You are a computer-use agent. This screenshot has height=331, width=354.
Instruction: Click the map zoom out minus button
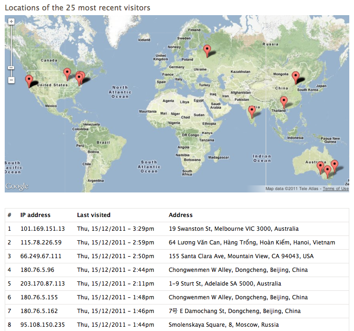11,80
